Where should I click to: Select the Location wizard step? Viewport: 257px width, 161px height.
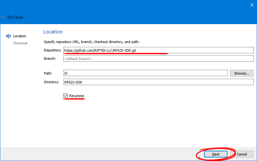pos(20,36)
